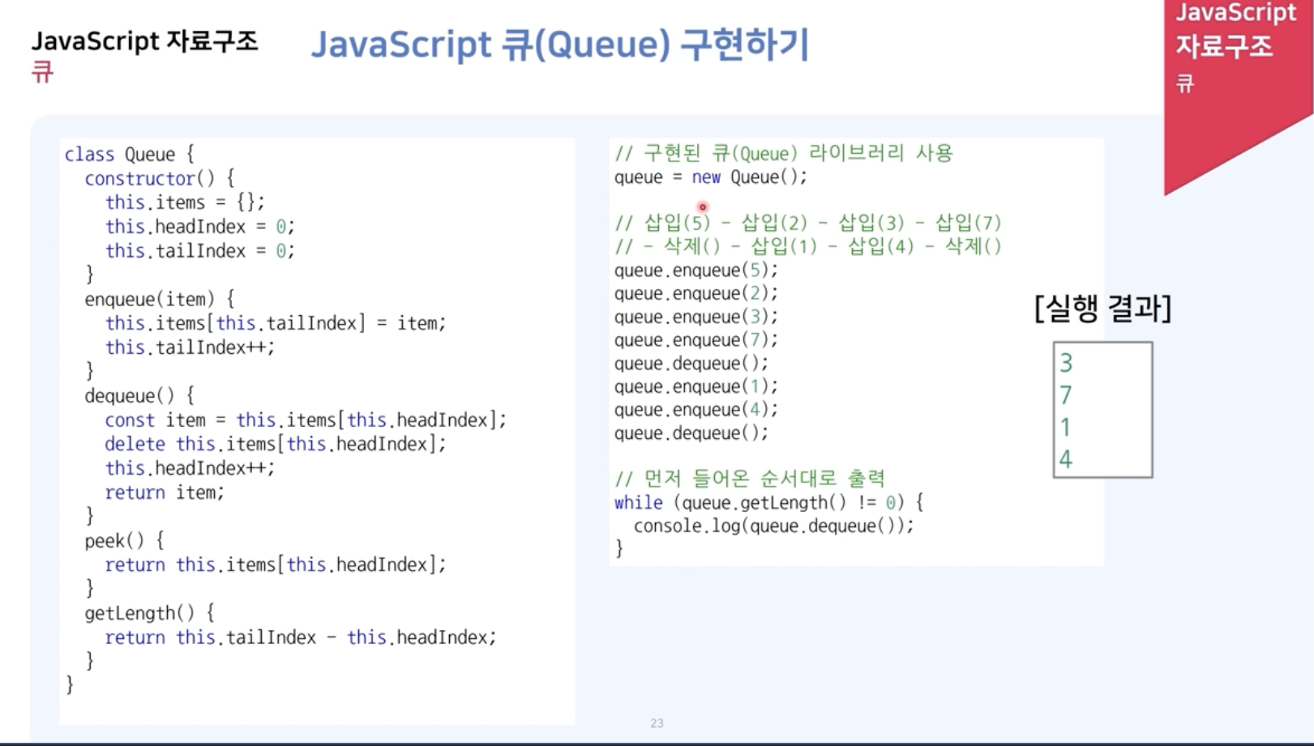Click comment '// 삽입(5) - 삽입(2) - 삽입(3) - 삽입(7)'
1314x746 pixels.
click(808, 223)
